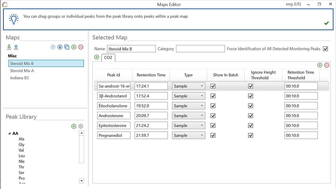Select Indiana B3 map from list
This screenshot has width=336, height=189.
[x=20, y=78]
